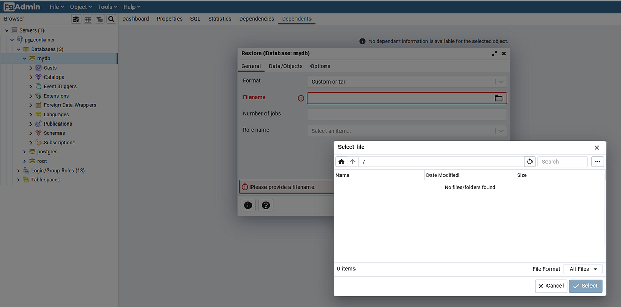Switch to the Data/Objects tab
This screenshot has height=307, width=621.
point(285,66)
